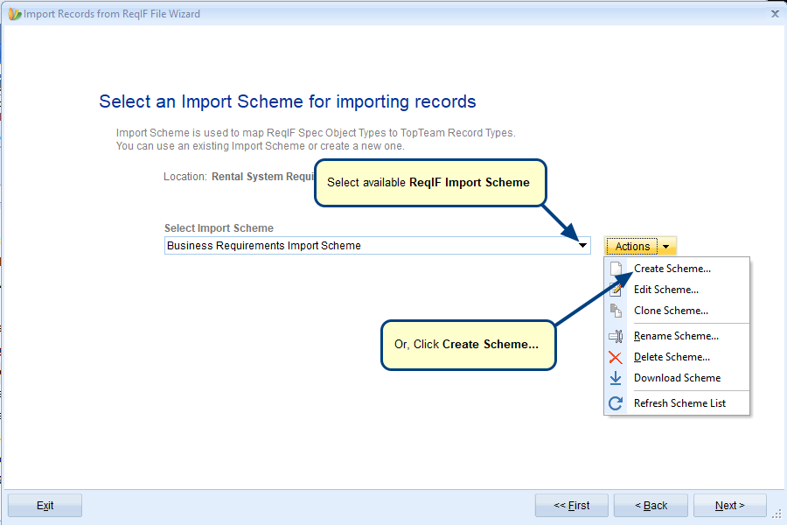Choose Download Scheme menu entry
Image resolution: width=787 pixels, height=525 pixels.
pos(677,378)
